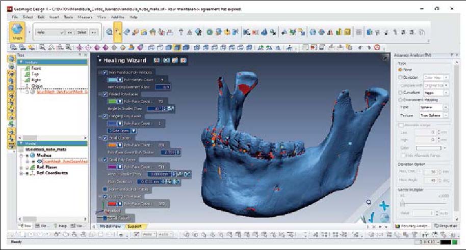466x250 pixels.
Task: Collapse the Healing Wizard panel arrow
Action: pyautogui.click(x=99, y=60)
